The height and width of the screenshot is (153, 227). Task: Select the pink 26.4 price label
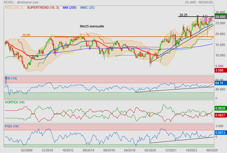click(x=208, y=19)
